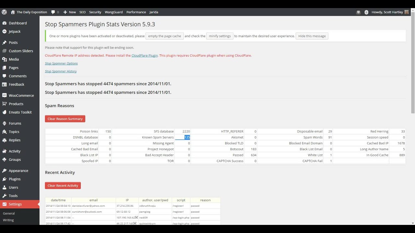This screenshot has height=233, width=415.
Task: Open the Stop Spammer Options link
Action: (x=61, y=63)
